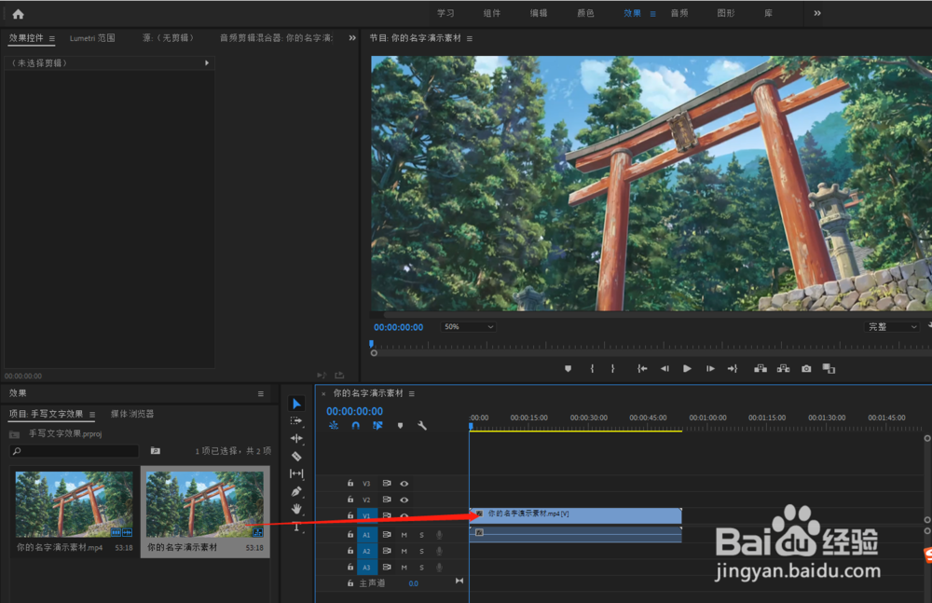This screenshot has width=932, height=603.
Task: Add marker in Program monitor
Action: point(568,369)
